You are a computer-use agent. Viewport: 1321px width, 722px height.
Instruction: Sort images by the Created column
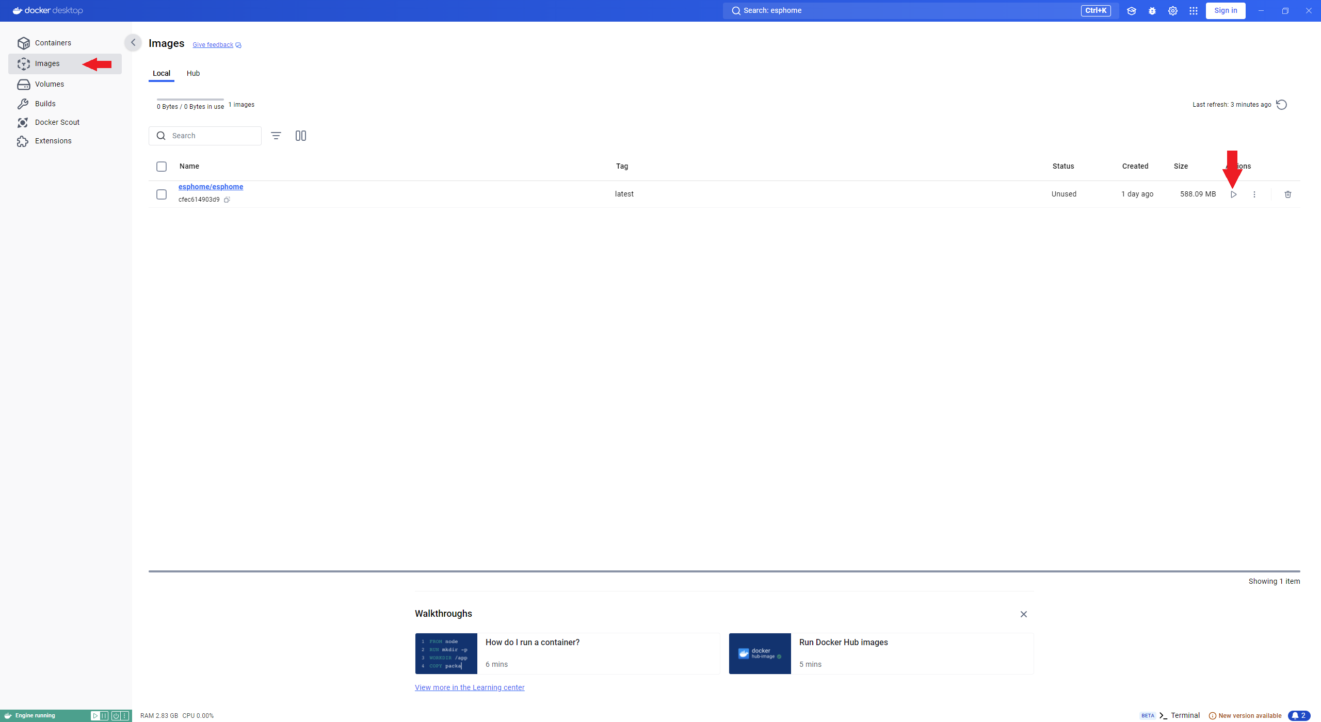pyautogui.click(x=1135, y=166)
